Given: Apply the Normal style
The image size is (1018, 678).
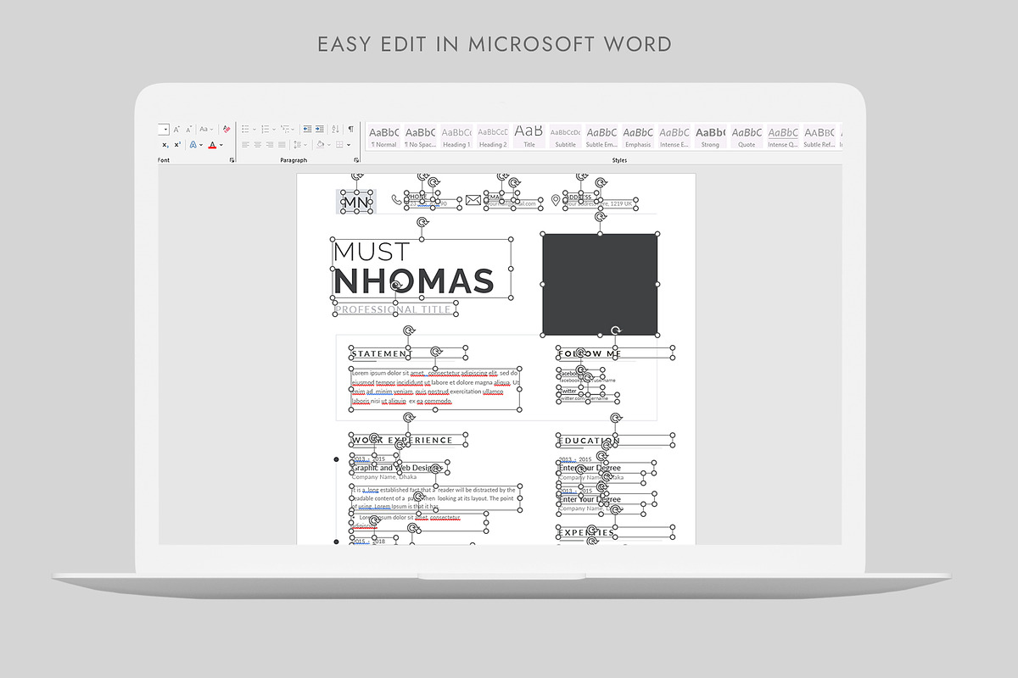Looking at the screenshot, I should (383, 136).
